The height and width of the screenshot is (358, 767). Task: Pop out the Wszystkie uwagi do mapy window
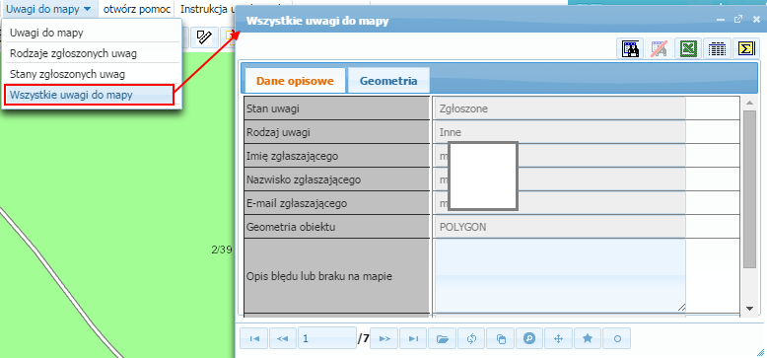(738, 20)
